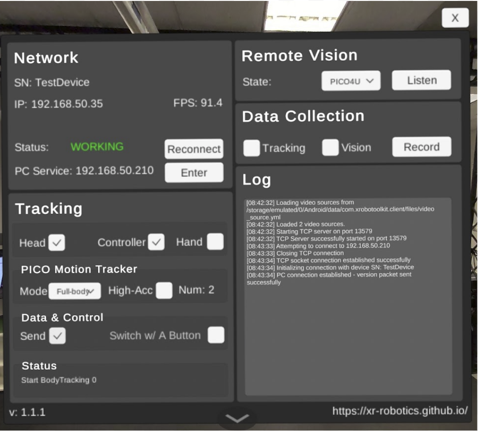Check the Vision data collection box
478x431 pixels.
pos(330,148)
